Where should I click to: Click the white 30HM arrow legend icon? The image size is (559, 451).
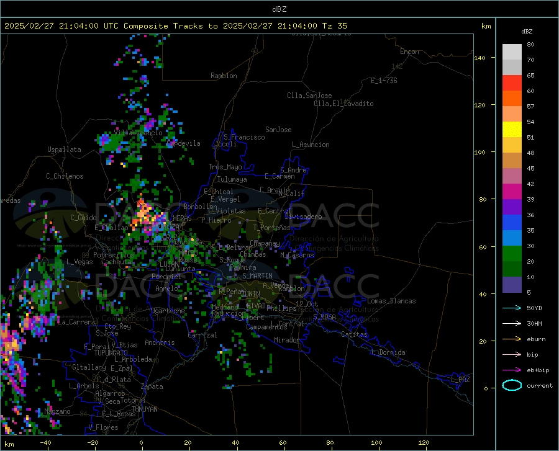tap(512, 324)
